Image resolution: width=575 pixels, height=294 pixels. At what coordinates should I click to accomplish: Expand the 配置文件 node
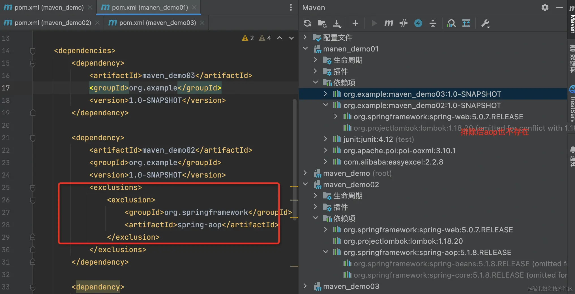tap(305, 37)
